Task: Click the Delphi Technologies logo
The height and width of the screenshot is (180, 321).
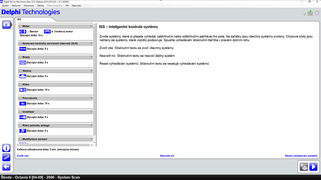Action: click(x=31, y=12)
